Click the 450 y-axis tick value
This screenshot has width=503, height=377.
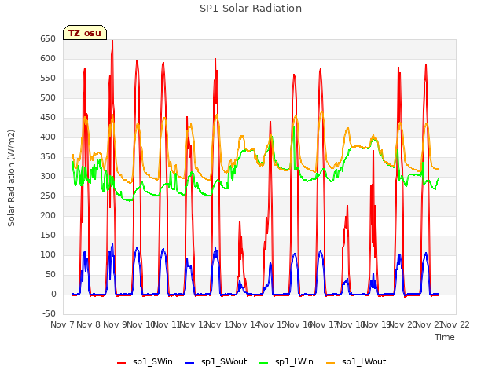(x=48, y=118)
